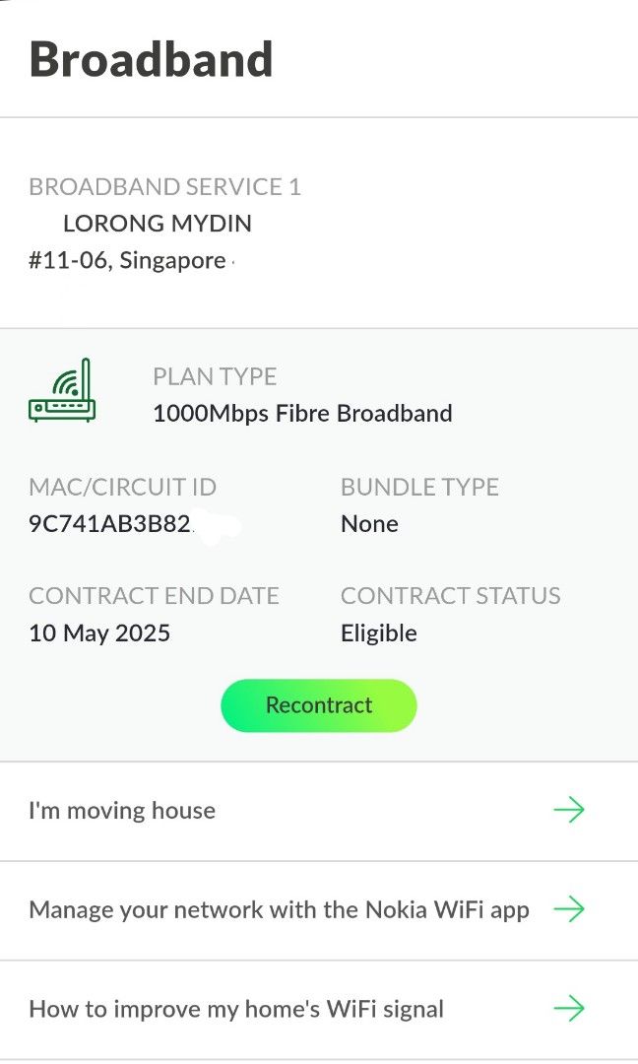Select the LORONG MYDIN address text
638x1064 pixels.
pyautogui.click(x=157, y=224)
